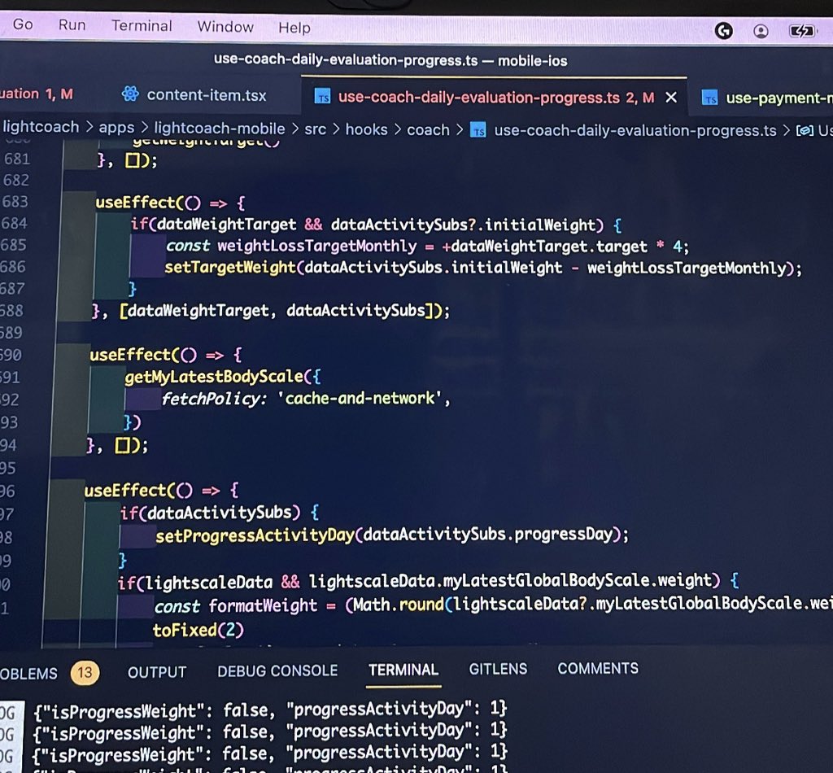Click the window title mobile-ios
833x773 pixels.
point(532,61)
